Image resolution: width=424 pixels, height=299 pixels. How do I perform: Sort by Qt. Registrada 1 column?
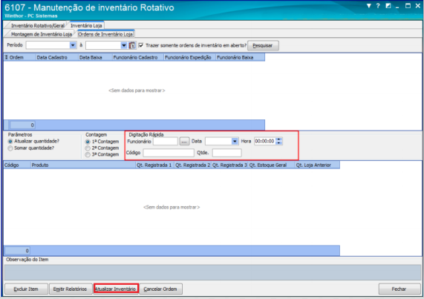[154, 165]
